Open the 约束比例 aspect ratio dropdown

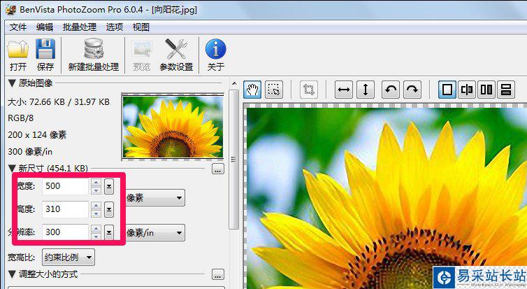point(68,258)
